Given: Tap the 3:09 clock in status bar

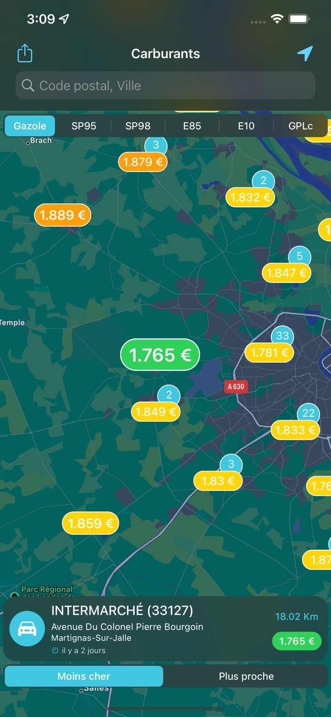Looking at the screenshot, I should [x=41, y=19].
